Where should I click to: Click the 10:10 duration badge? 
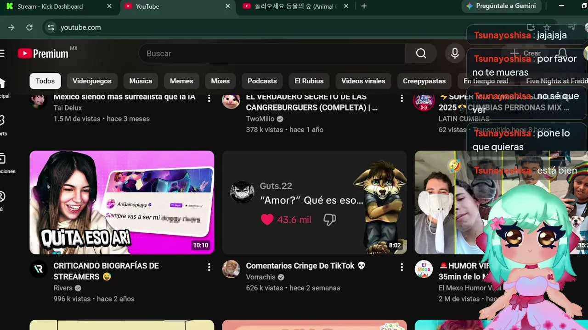coord(201,245)
